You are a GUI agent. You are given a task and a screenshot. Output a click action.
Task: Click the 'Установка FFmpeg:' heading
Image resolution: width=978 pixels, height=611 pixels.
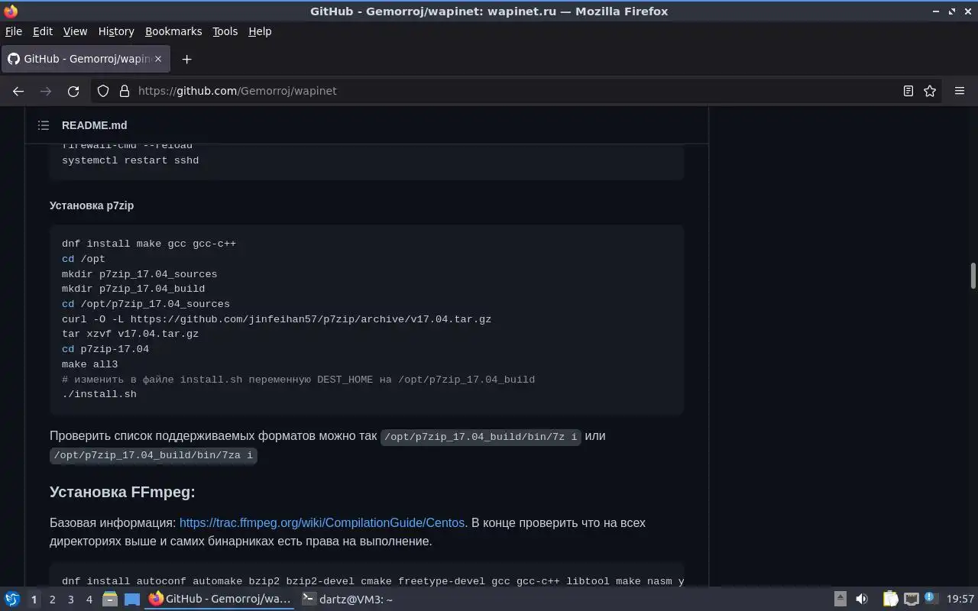point(122,492)
